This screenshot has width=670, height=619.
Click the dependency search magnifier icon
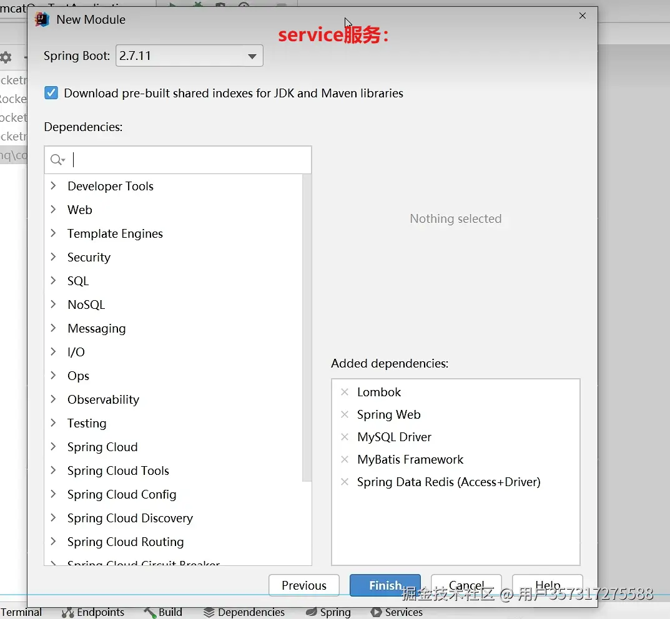[57, 160]
